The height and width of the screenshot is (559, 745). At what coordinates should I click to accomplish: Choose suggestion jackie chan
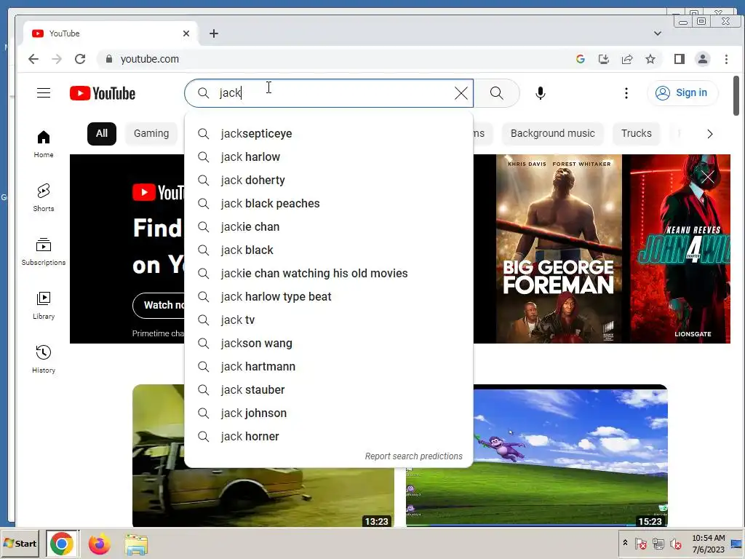click(x=329, y=227)
